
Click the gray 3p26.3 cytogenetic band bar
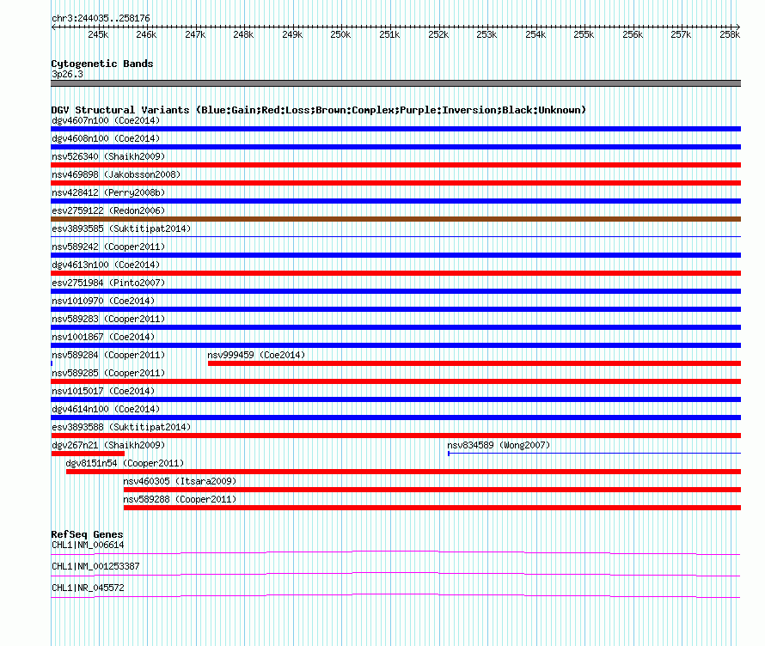pyautogui.click(x=396, y=83)
